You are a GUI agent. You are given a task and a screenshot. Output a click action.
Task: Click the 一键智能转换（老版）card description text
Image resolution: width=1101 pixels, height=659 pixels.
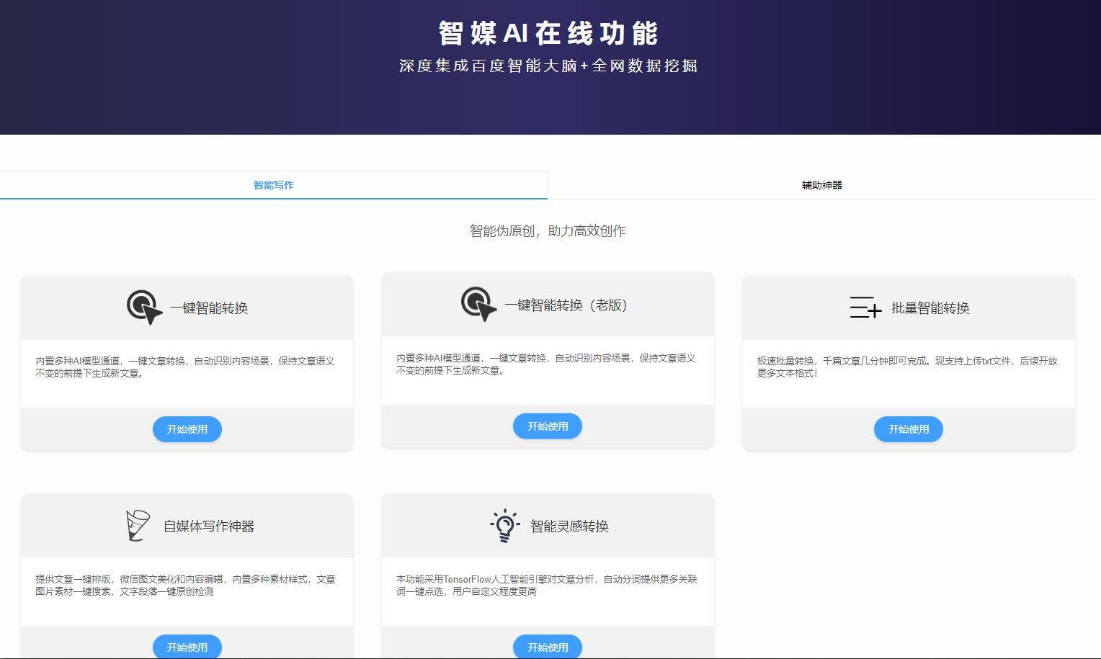[545, 364]
